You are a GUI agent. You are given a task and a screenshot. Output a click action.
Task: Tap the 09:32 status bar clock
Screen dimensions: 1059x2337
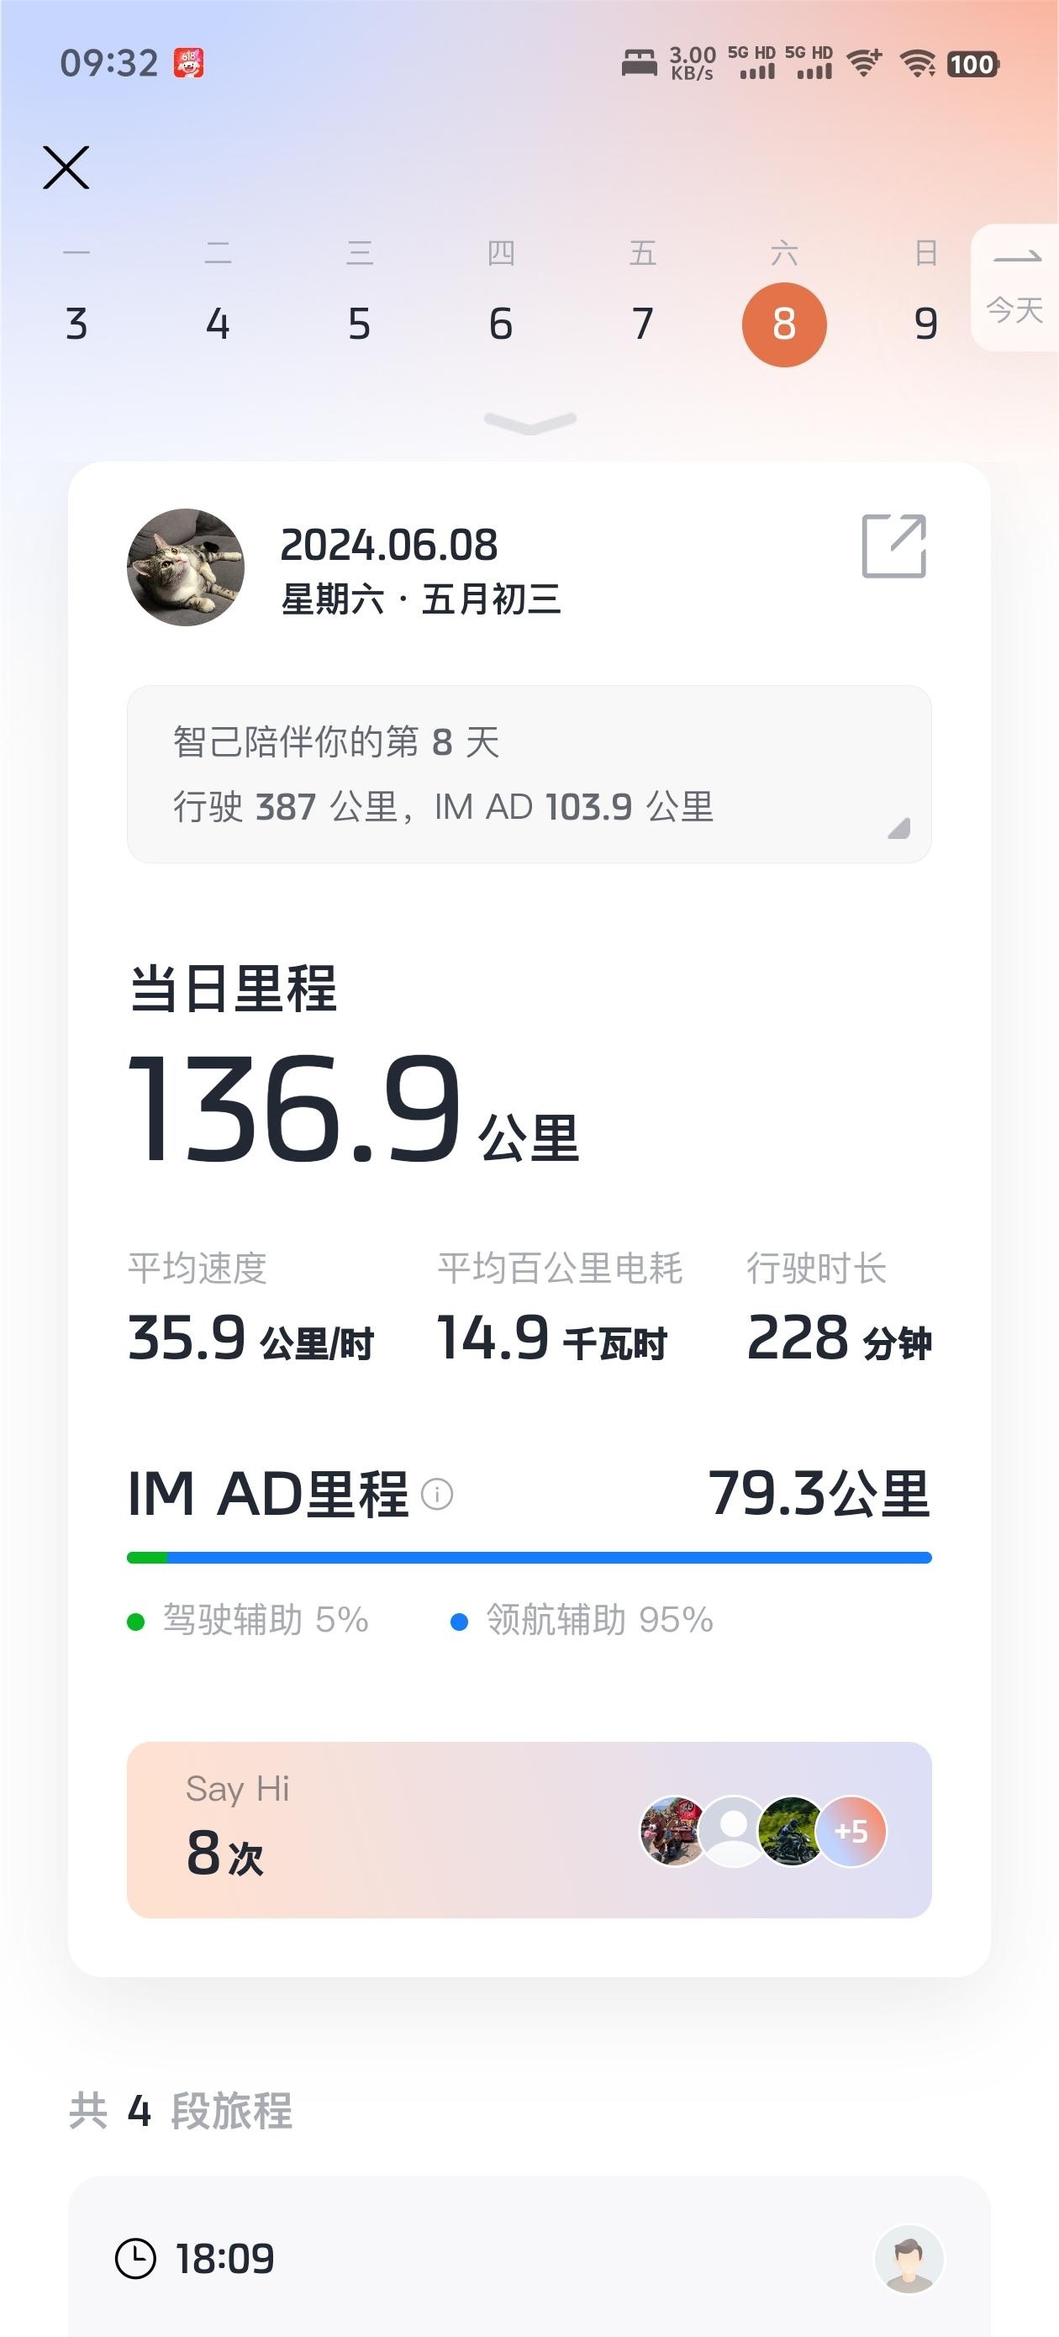tap(108, 64)
